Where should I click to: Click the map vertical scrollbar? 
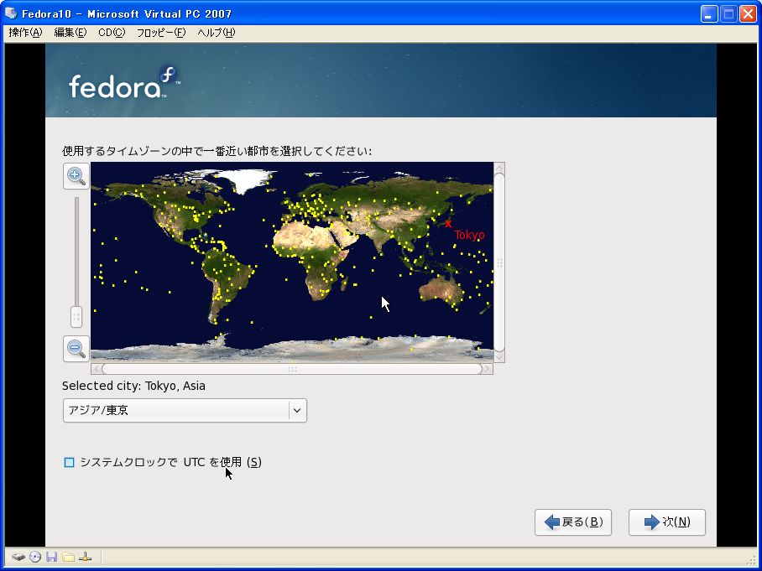tap(499, 262)
